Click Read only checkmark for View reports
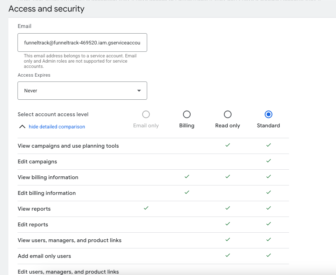The image size is (336, 275). pos(228,208)
